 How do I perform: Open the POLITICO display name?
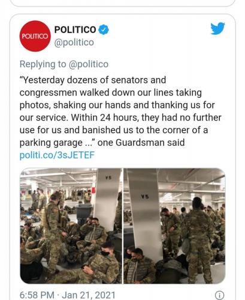pos(75,30)
